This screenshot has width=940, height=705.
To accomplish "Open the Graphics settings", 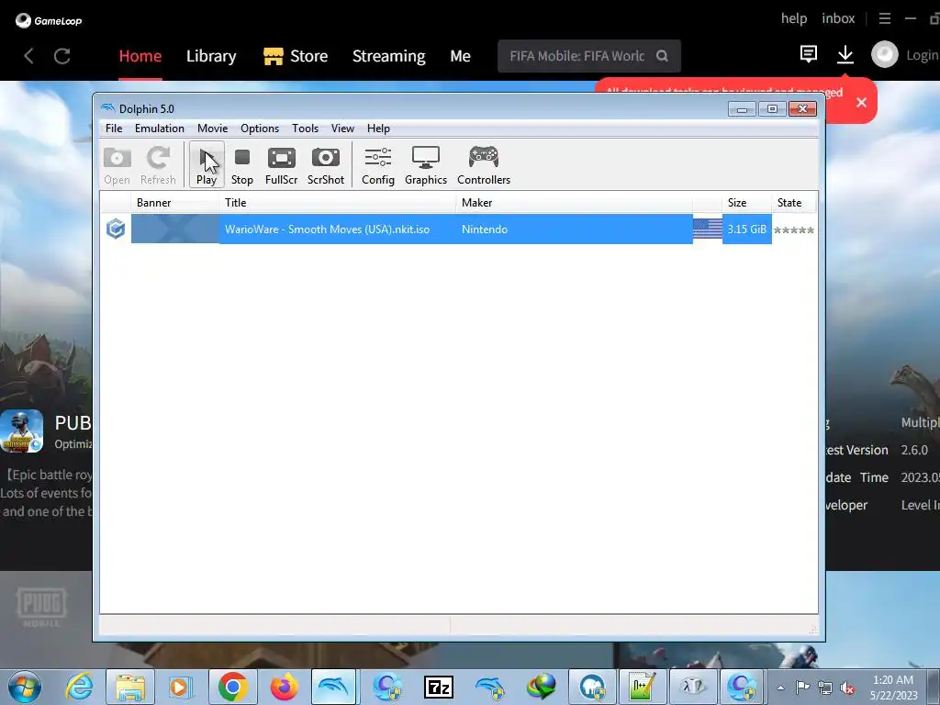I will click(x=426, y=165).
